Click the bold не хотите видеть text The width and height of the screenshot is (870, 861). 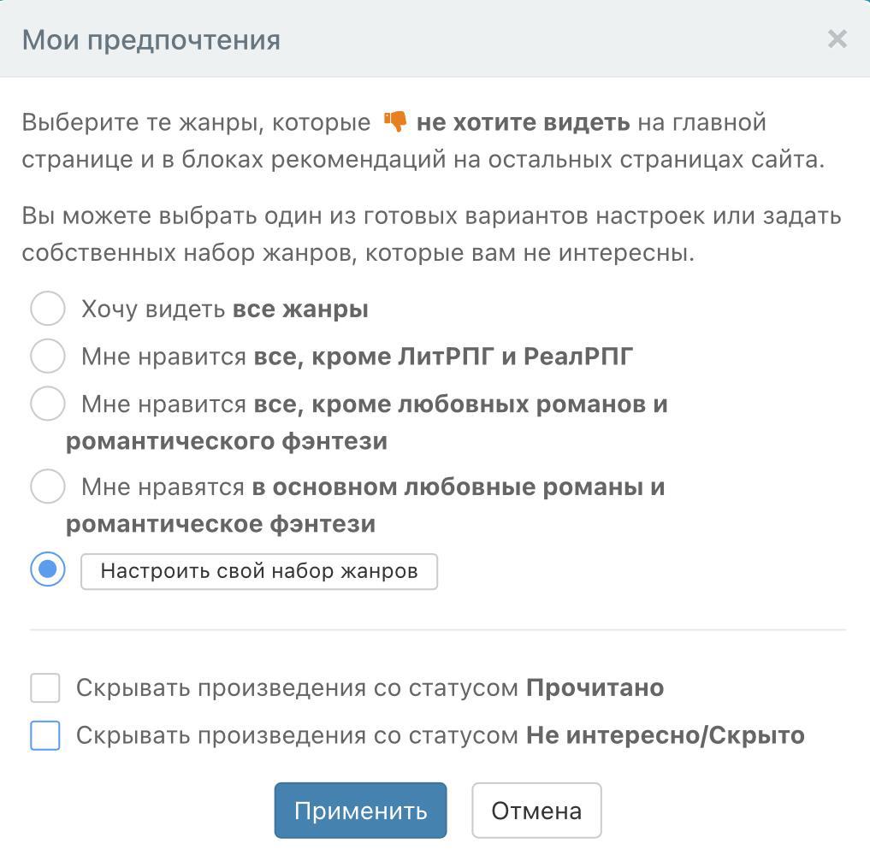[523, 122]
